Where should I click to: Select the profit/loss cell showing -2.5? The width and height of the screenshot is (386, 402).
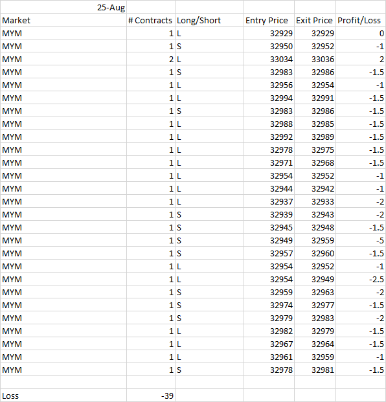click(x=361, y=279)
